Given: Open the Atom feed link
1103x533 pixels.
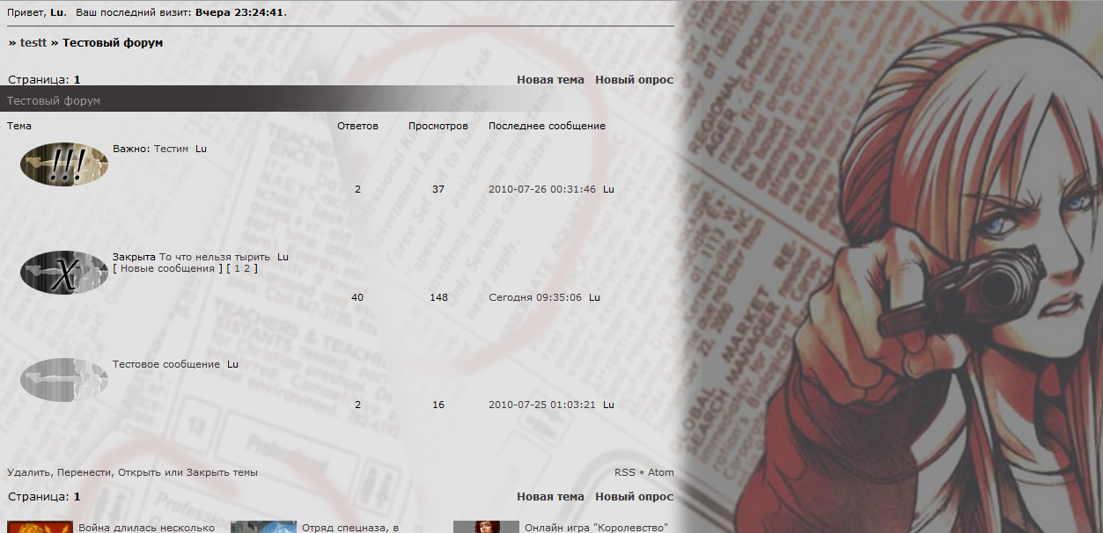Looking at the screenshot, I should tap(661, 472).
